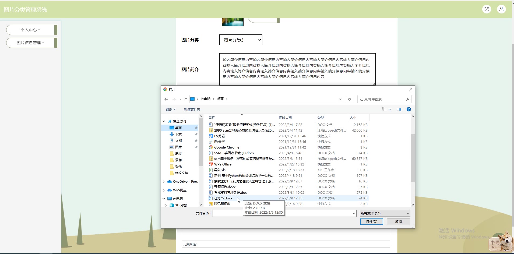The image size is (514, 254).
Task: Click the 取消 button
Action: tap(398, 222)
